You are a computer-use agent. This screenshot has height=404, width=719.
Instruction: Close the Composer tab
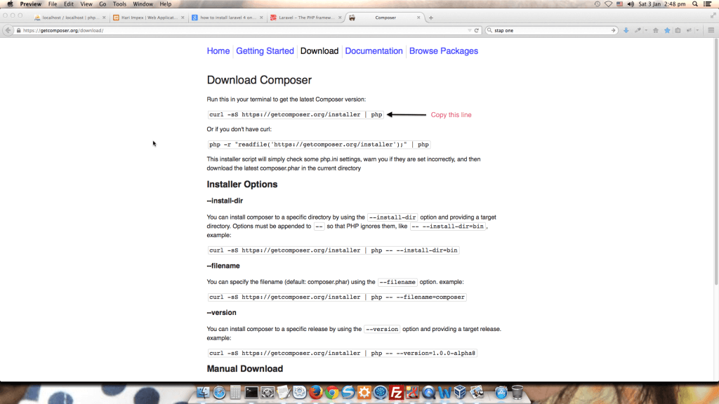[418, 18]
